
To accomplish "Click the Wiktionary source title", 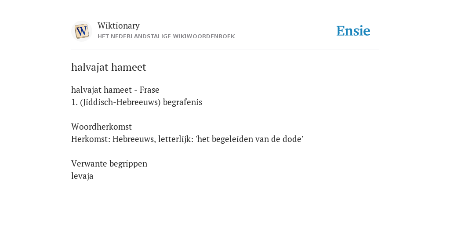I will coord(119,25).
